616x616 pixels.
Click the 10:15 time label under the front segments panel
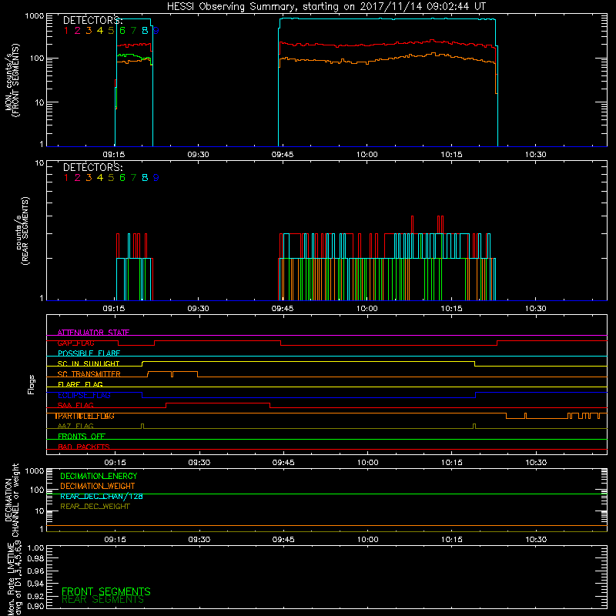coord(451,155)
